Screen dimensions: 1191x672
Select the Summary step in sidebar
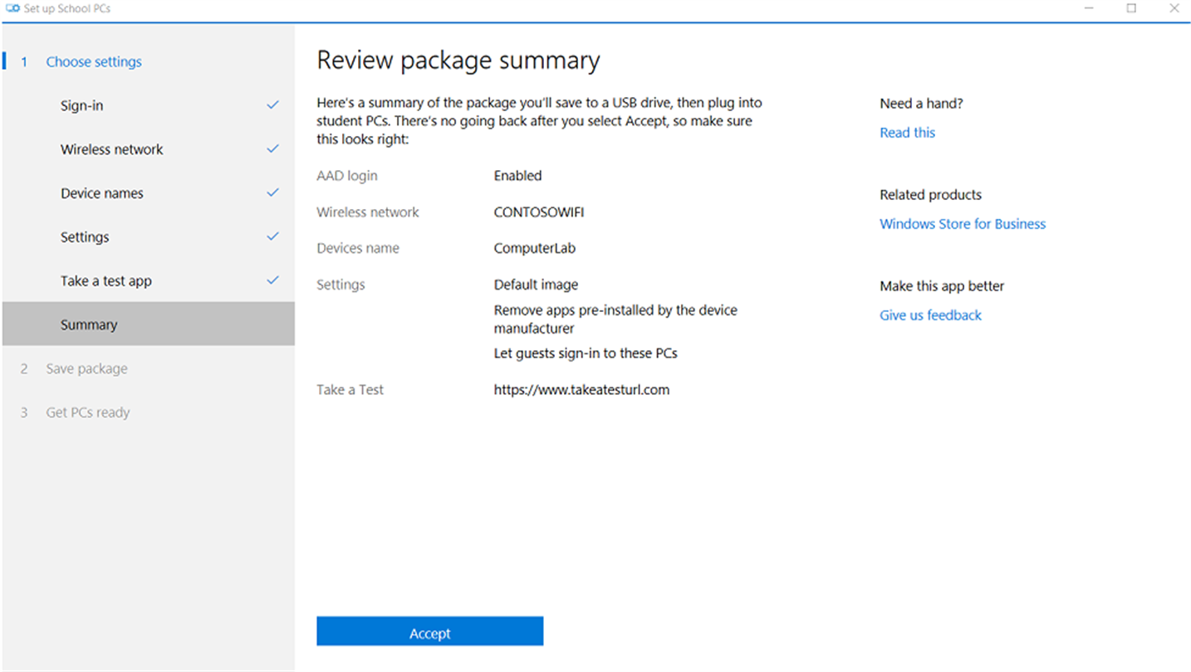(x=89, y=325)
